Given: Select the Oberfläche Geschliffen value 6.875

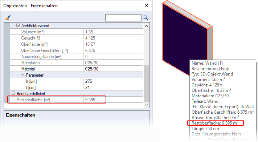Looking at the screenshot, I should pyautogui.click(x=90, y=50).
